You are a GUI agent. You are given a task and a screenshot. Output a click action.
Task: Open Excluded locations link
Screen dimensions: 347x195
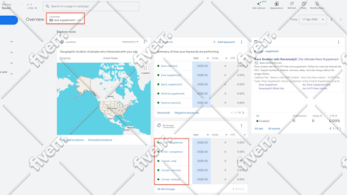click(100, 140)
